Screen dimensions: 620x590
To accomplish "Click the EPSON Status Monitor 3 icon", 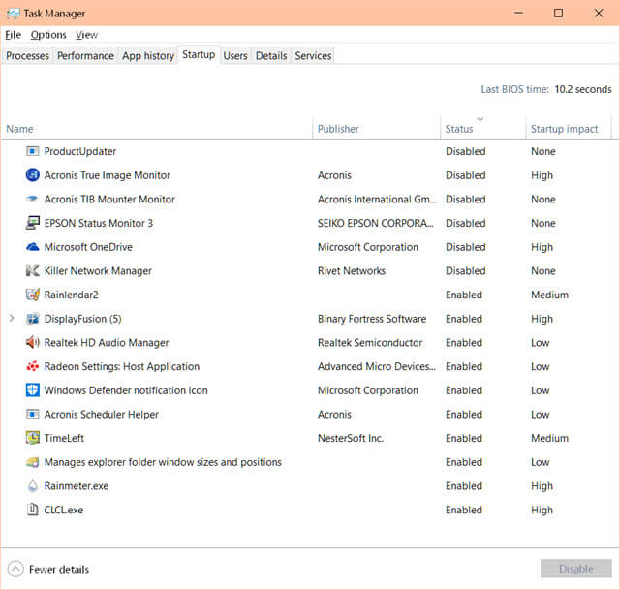I will [32, 223].
